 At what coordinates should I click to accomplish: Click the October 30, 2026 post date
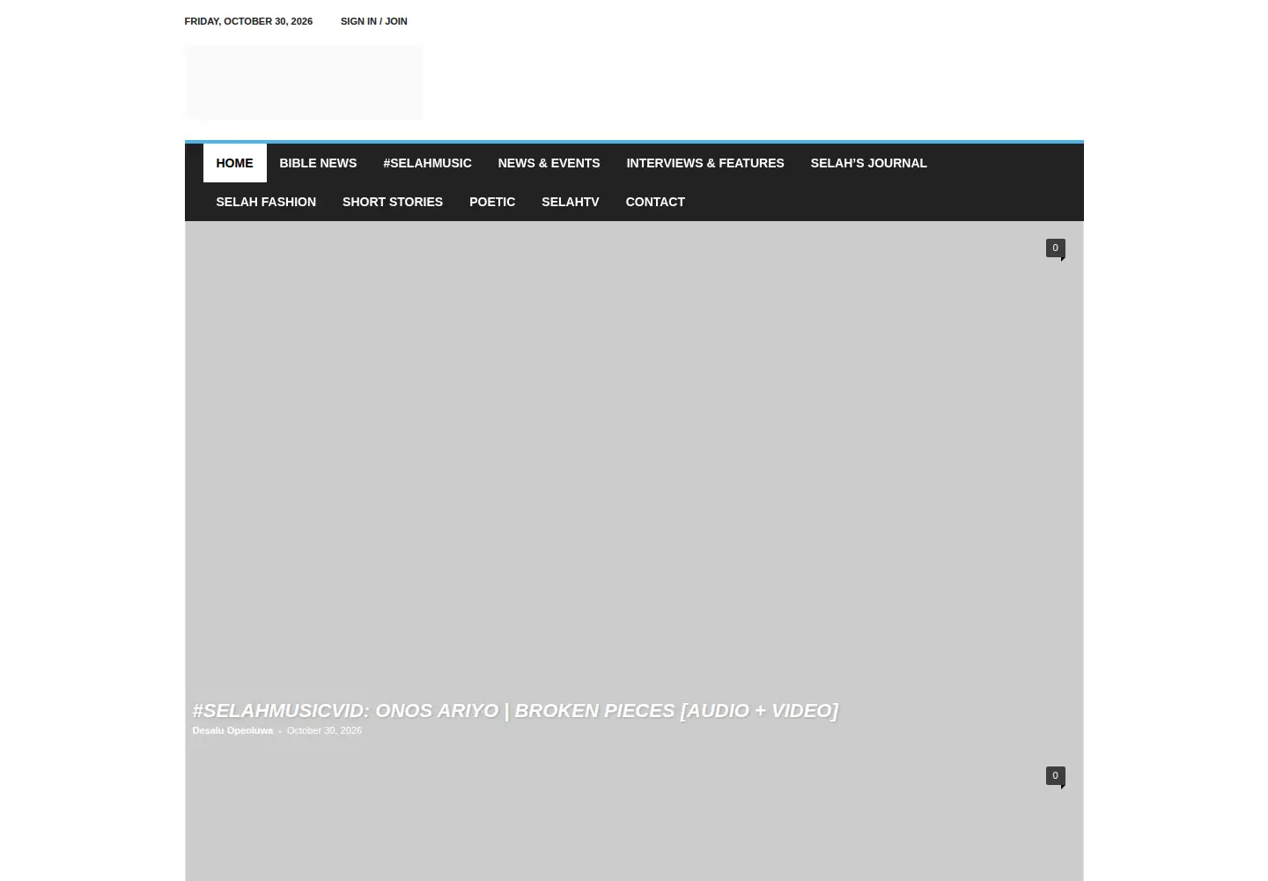click(324, 730)
